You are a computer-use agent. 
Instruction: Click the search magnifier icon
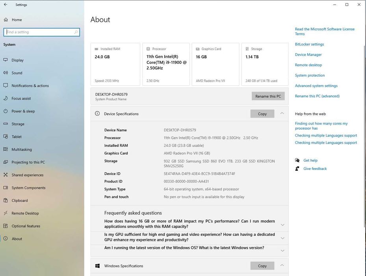click(x=76, y=32)
